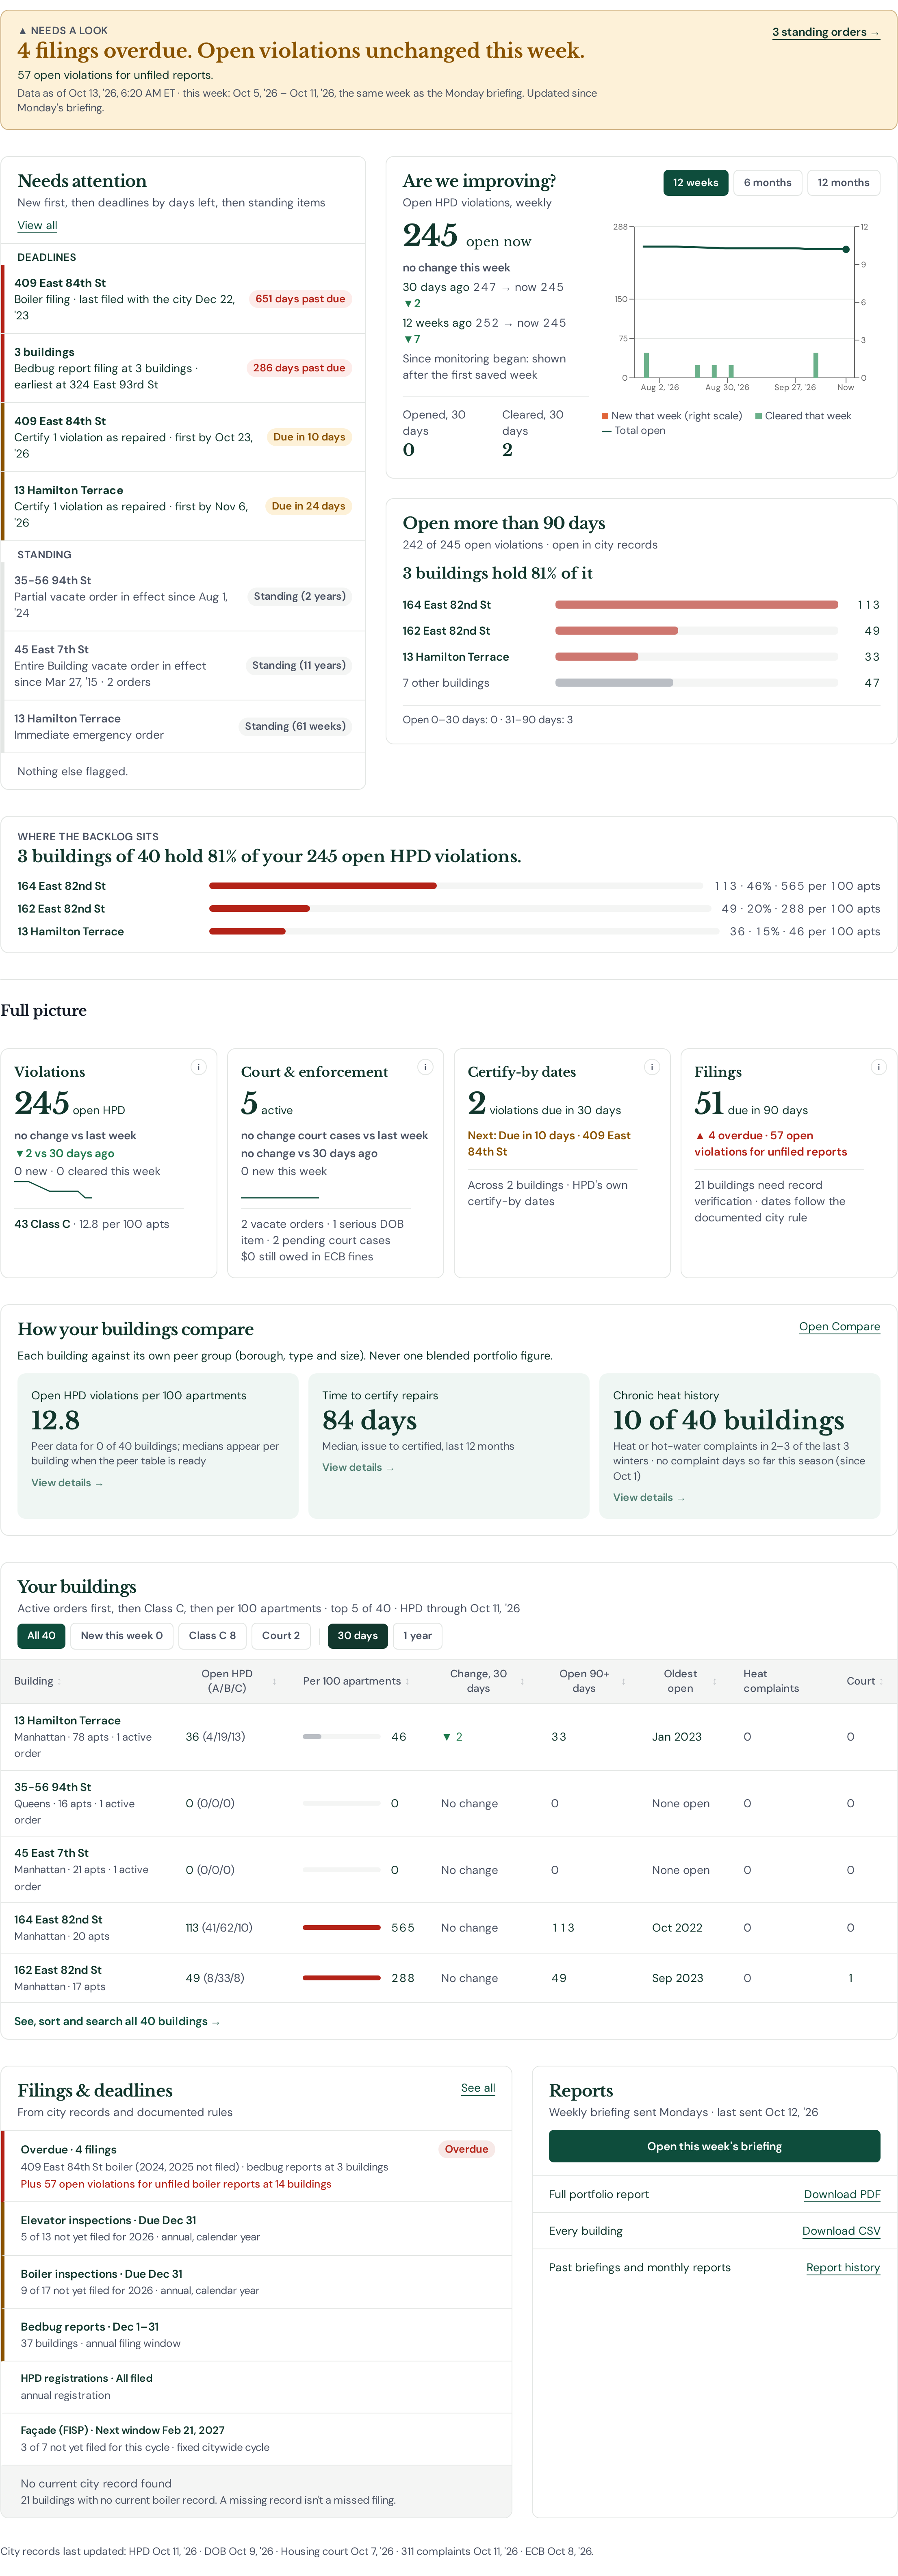The width and height of the screenshot is (898, 2576).
Task: Open 45 East 7th St vacate order item
Action: [183, 665]
